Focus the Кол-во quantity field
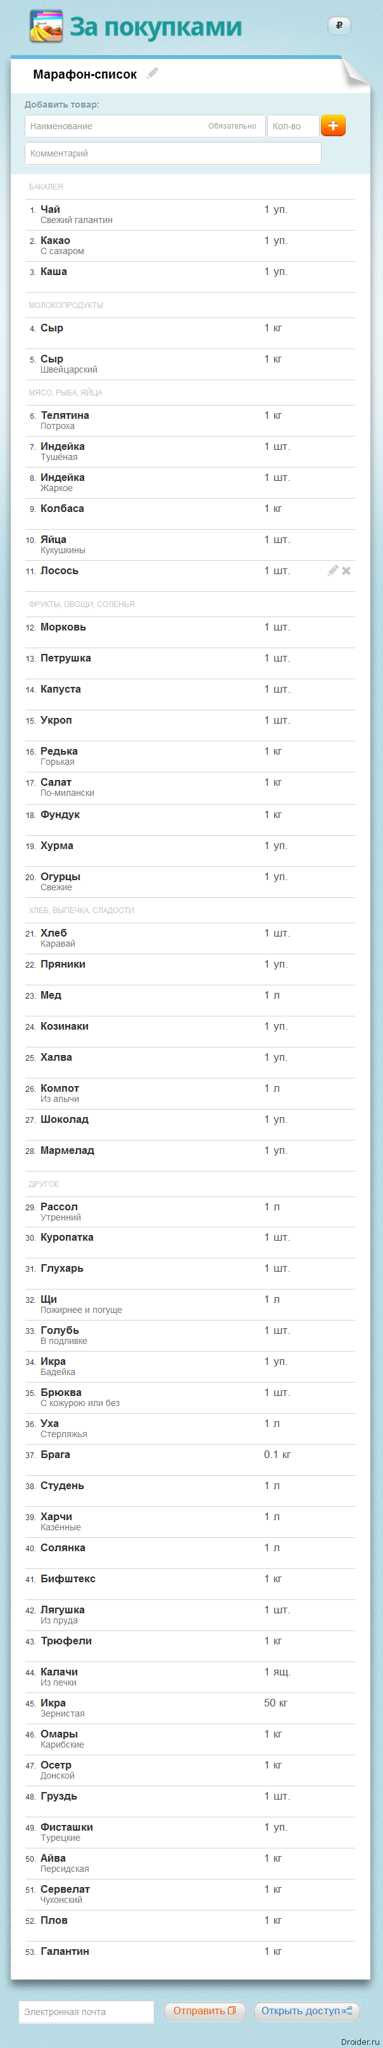Screen dimensions: 383x2048 click(293, 125)
